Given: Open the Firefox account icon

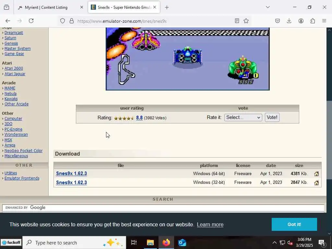Looking at the screenshot, I should 301,21.
